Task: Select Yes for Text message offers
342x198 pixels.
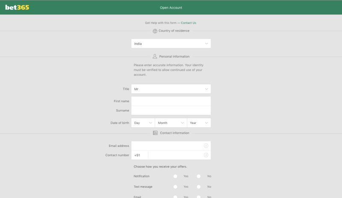Action: coord(175,187)
